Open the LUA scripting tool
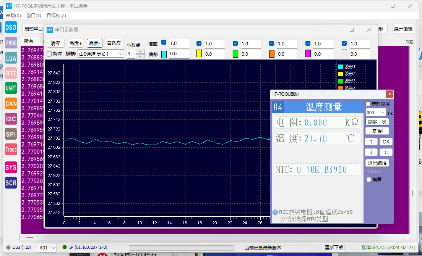The image size is (422, 256). pos(11,58)
